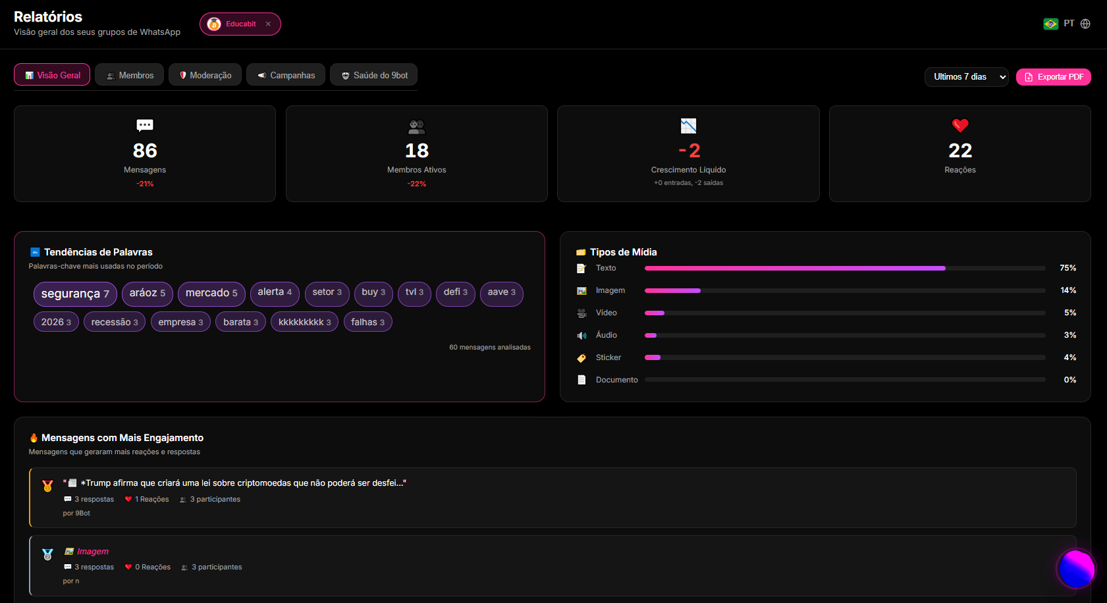Select the PT language label
Screen dimensions: 1107x603
(1069, 24)
